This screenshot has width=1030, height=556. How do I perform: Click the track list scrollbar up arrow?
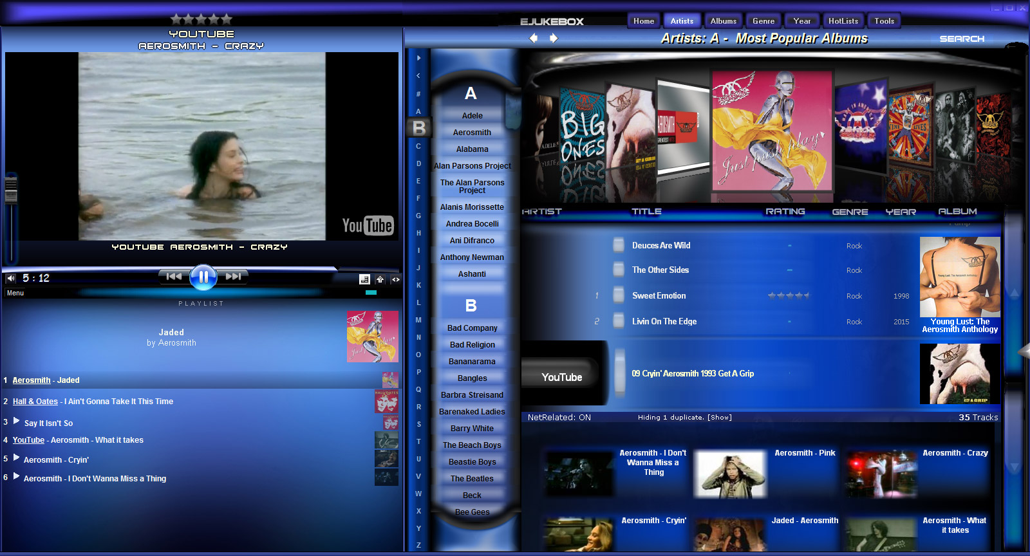coord(1015,293)
